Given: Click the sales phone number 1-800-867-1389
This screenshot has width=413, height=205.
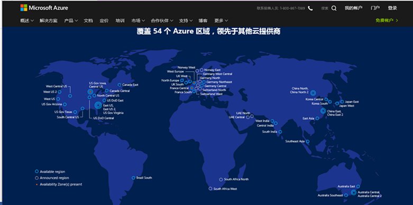Looking at the screenshot, I should click(x=292, y=8).
